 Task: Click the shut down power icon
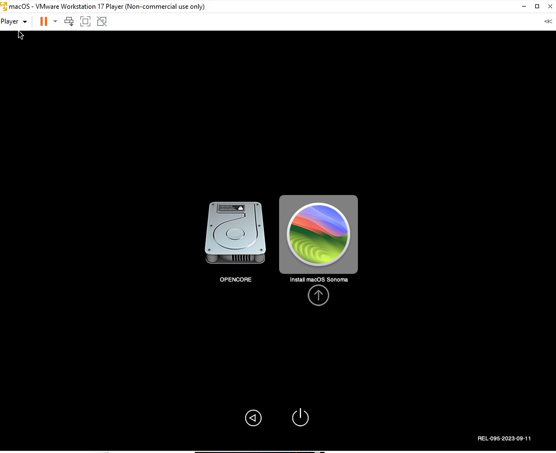(300, 417)
